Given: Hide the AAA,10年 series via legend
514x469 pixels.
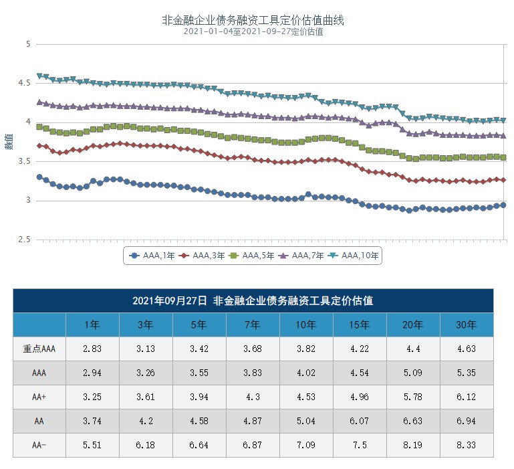Looking at the screenshot, I should [x=352, y=255].
